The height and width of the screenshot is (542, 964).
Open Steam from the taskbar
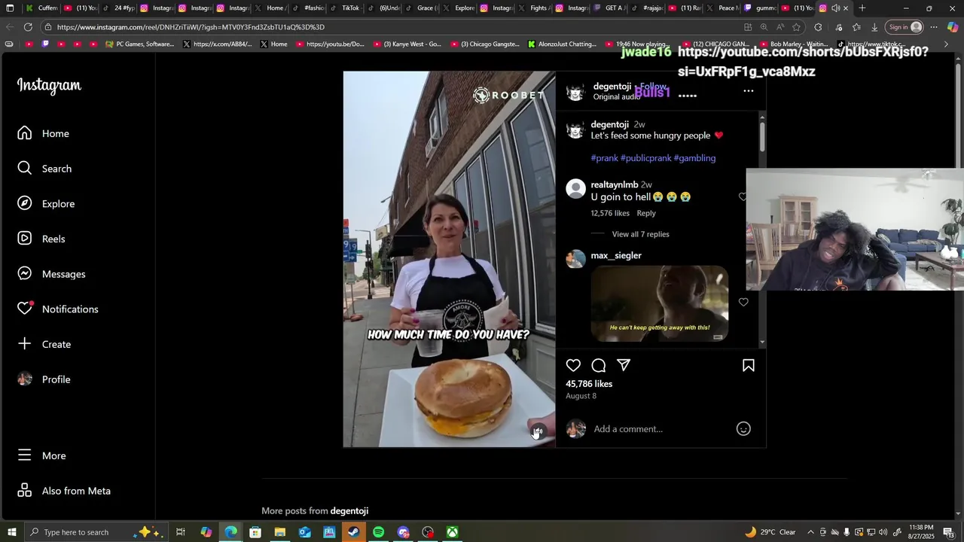[353, 532]
